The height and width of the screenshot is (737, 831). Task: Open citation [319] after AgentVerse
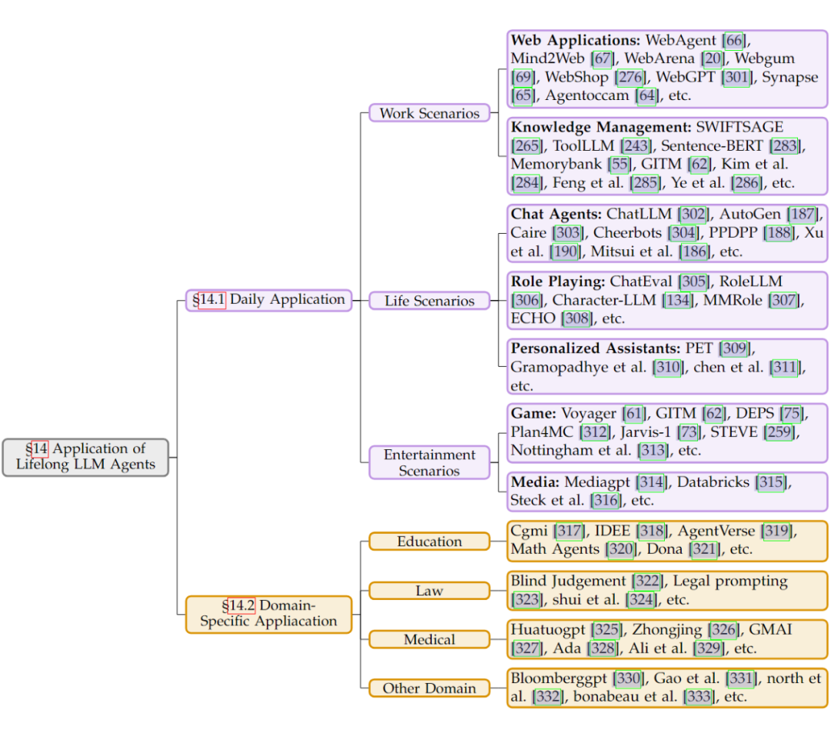[777, 531]
